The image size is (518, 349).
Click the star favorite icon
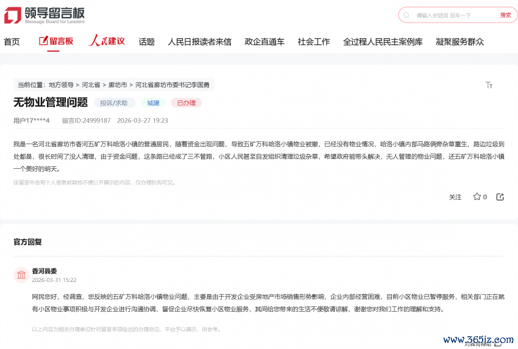(477, 197)
